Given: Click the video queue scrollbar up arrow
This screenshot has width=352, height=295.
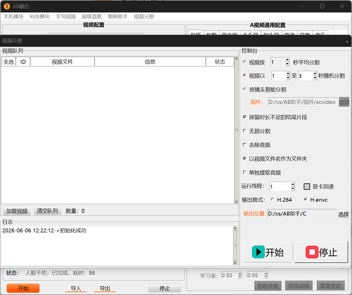Looking at the screenshot, I should (236, 58).
